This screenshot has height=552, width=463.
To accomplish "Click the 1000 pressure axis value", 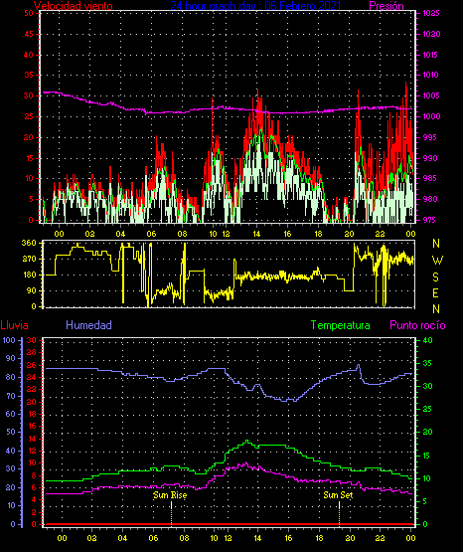I will (431, 116).
